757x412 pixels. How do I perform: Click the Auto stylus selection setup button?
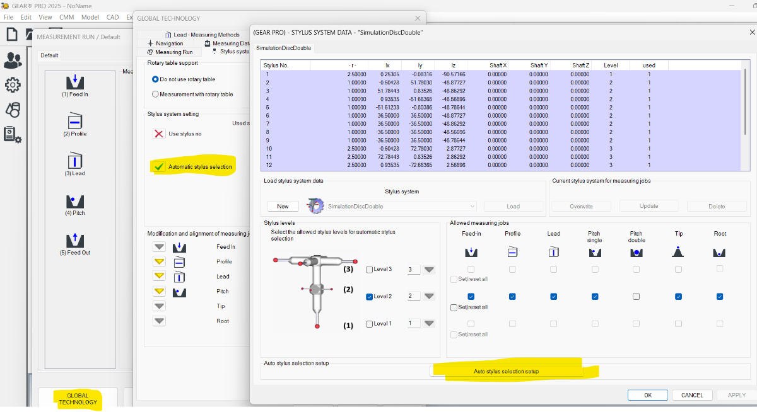click(x=506, y=371)
